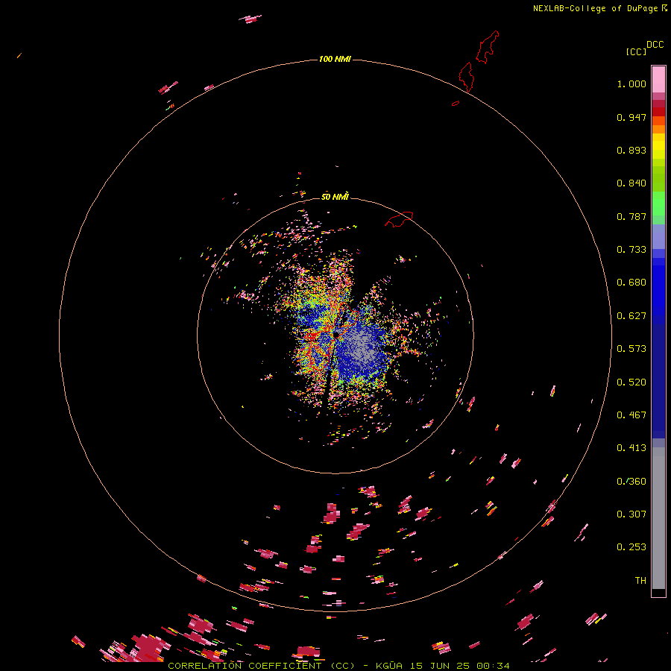The height and width of the screenshot is (671, 671).
Task: Click the bright green segment of color bar
Action: point(658,204)
